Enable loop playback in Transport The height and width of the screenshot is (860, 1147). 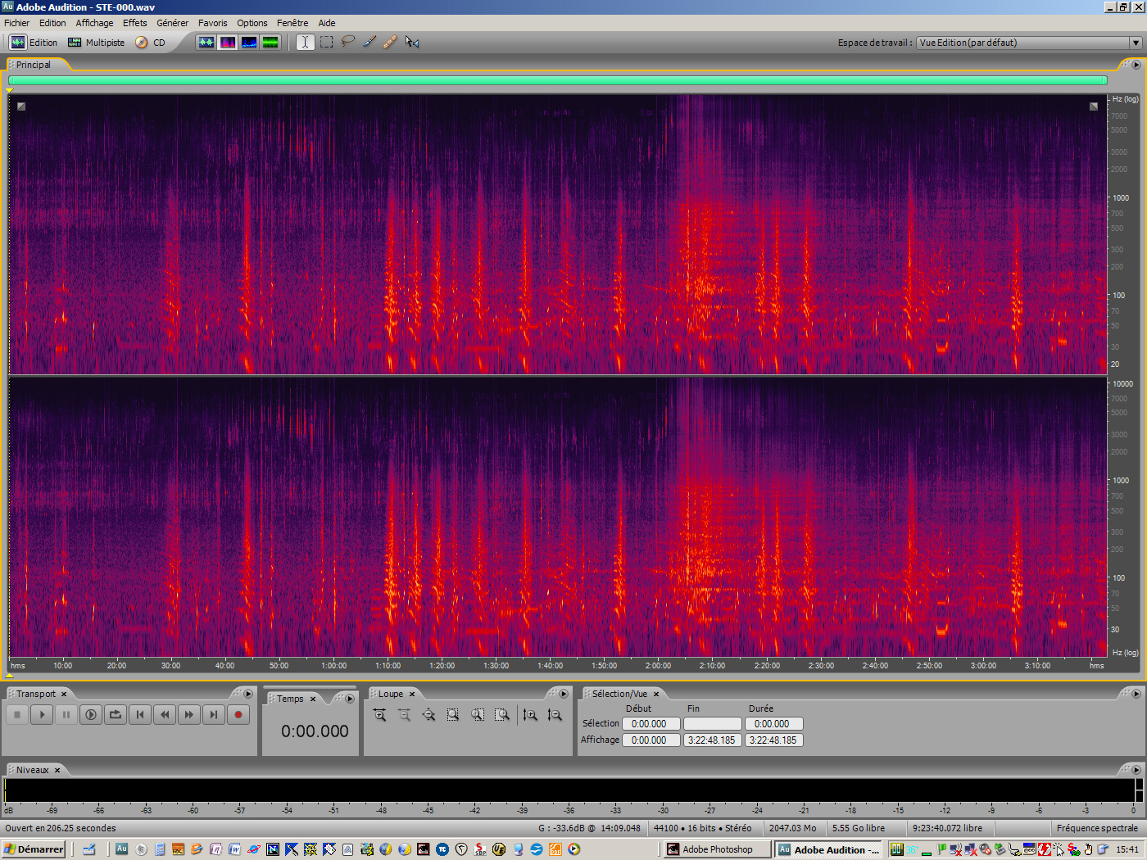coord(115,714)
